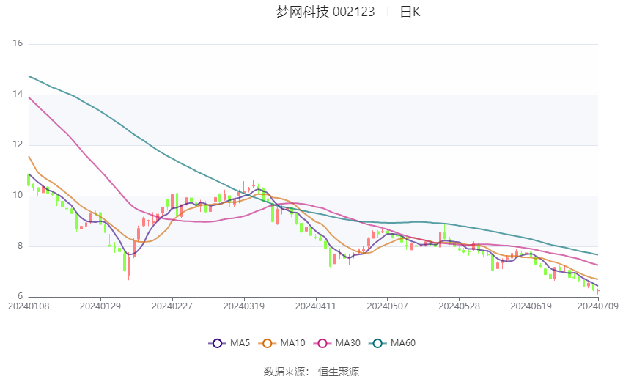This screenshot has height=379, width=623.
Task: Click the 20240227 x-axis date label
Action: point(172,306)
